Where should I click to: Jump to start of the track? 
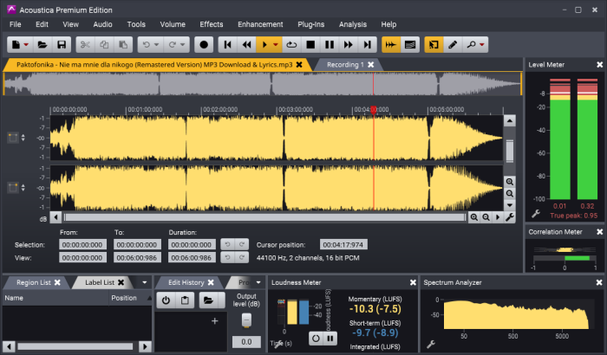tap(227, 45)
